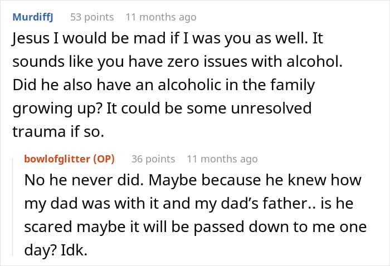Click the text 'day? Idk.'
Viewport: 390px width, 266px height.
click(56, 250)
